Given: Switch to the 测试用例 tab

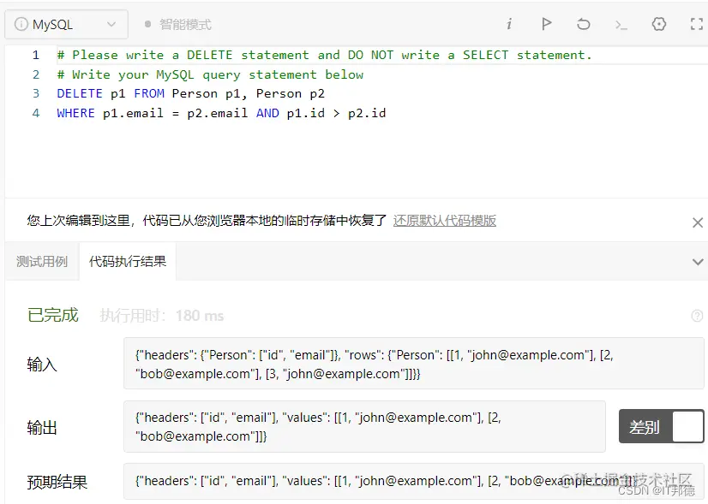Looking at the screenshot, I should [42, 262].
